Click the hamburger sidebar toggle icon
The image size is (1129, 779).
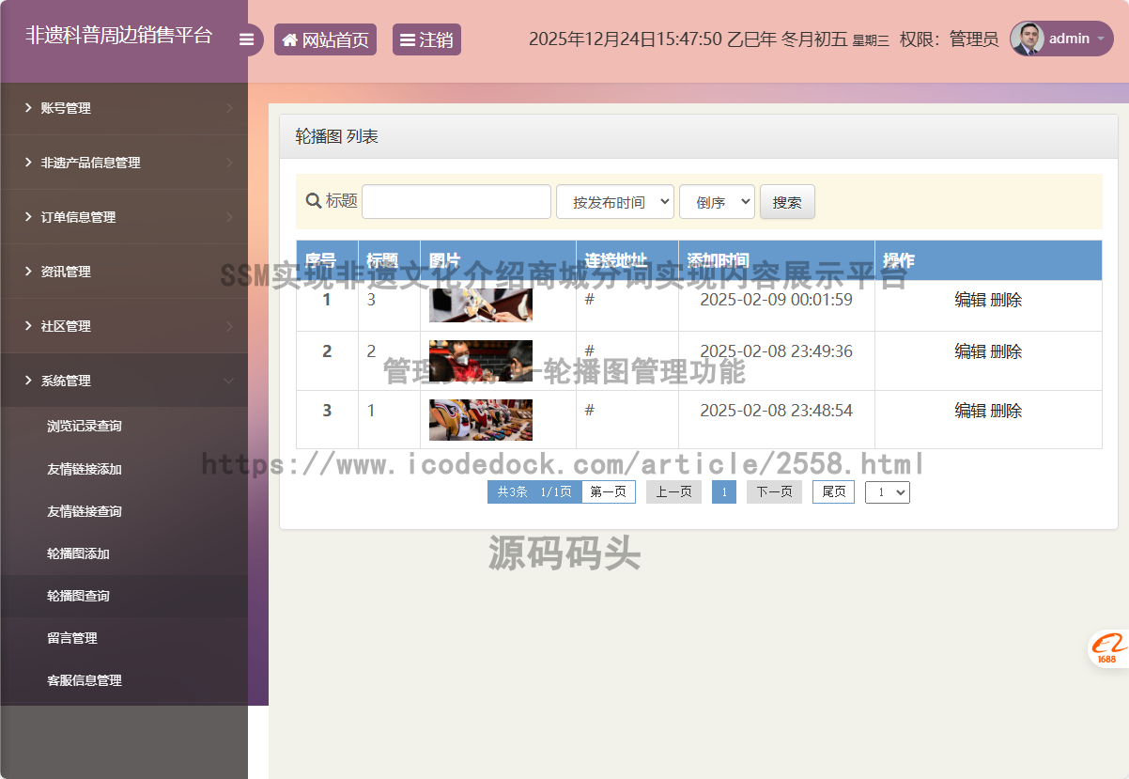click(x=246, y=39)
